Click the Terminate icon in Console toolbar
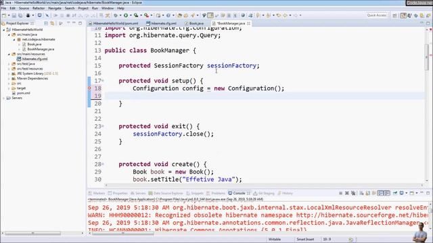433x243 pixels. pyautogui.click(x=341, y=193)
